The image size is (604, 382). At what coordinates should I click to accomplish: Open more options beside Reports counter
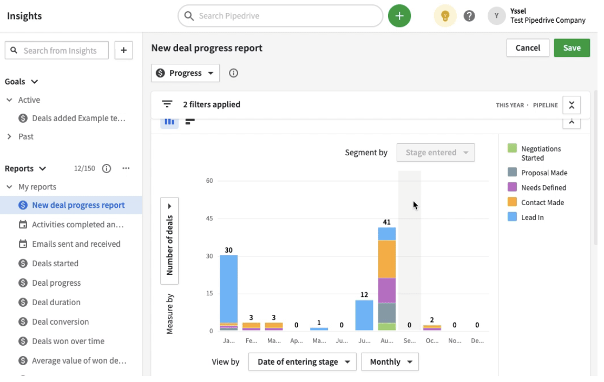tap(126, 168)
